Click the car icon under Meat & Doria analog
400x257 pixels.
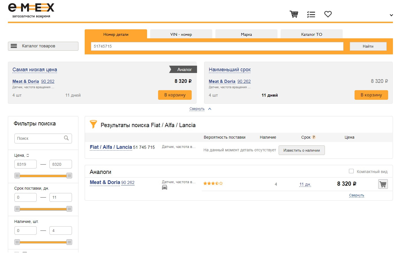[165, 187]
